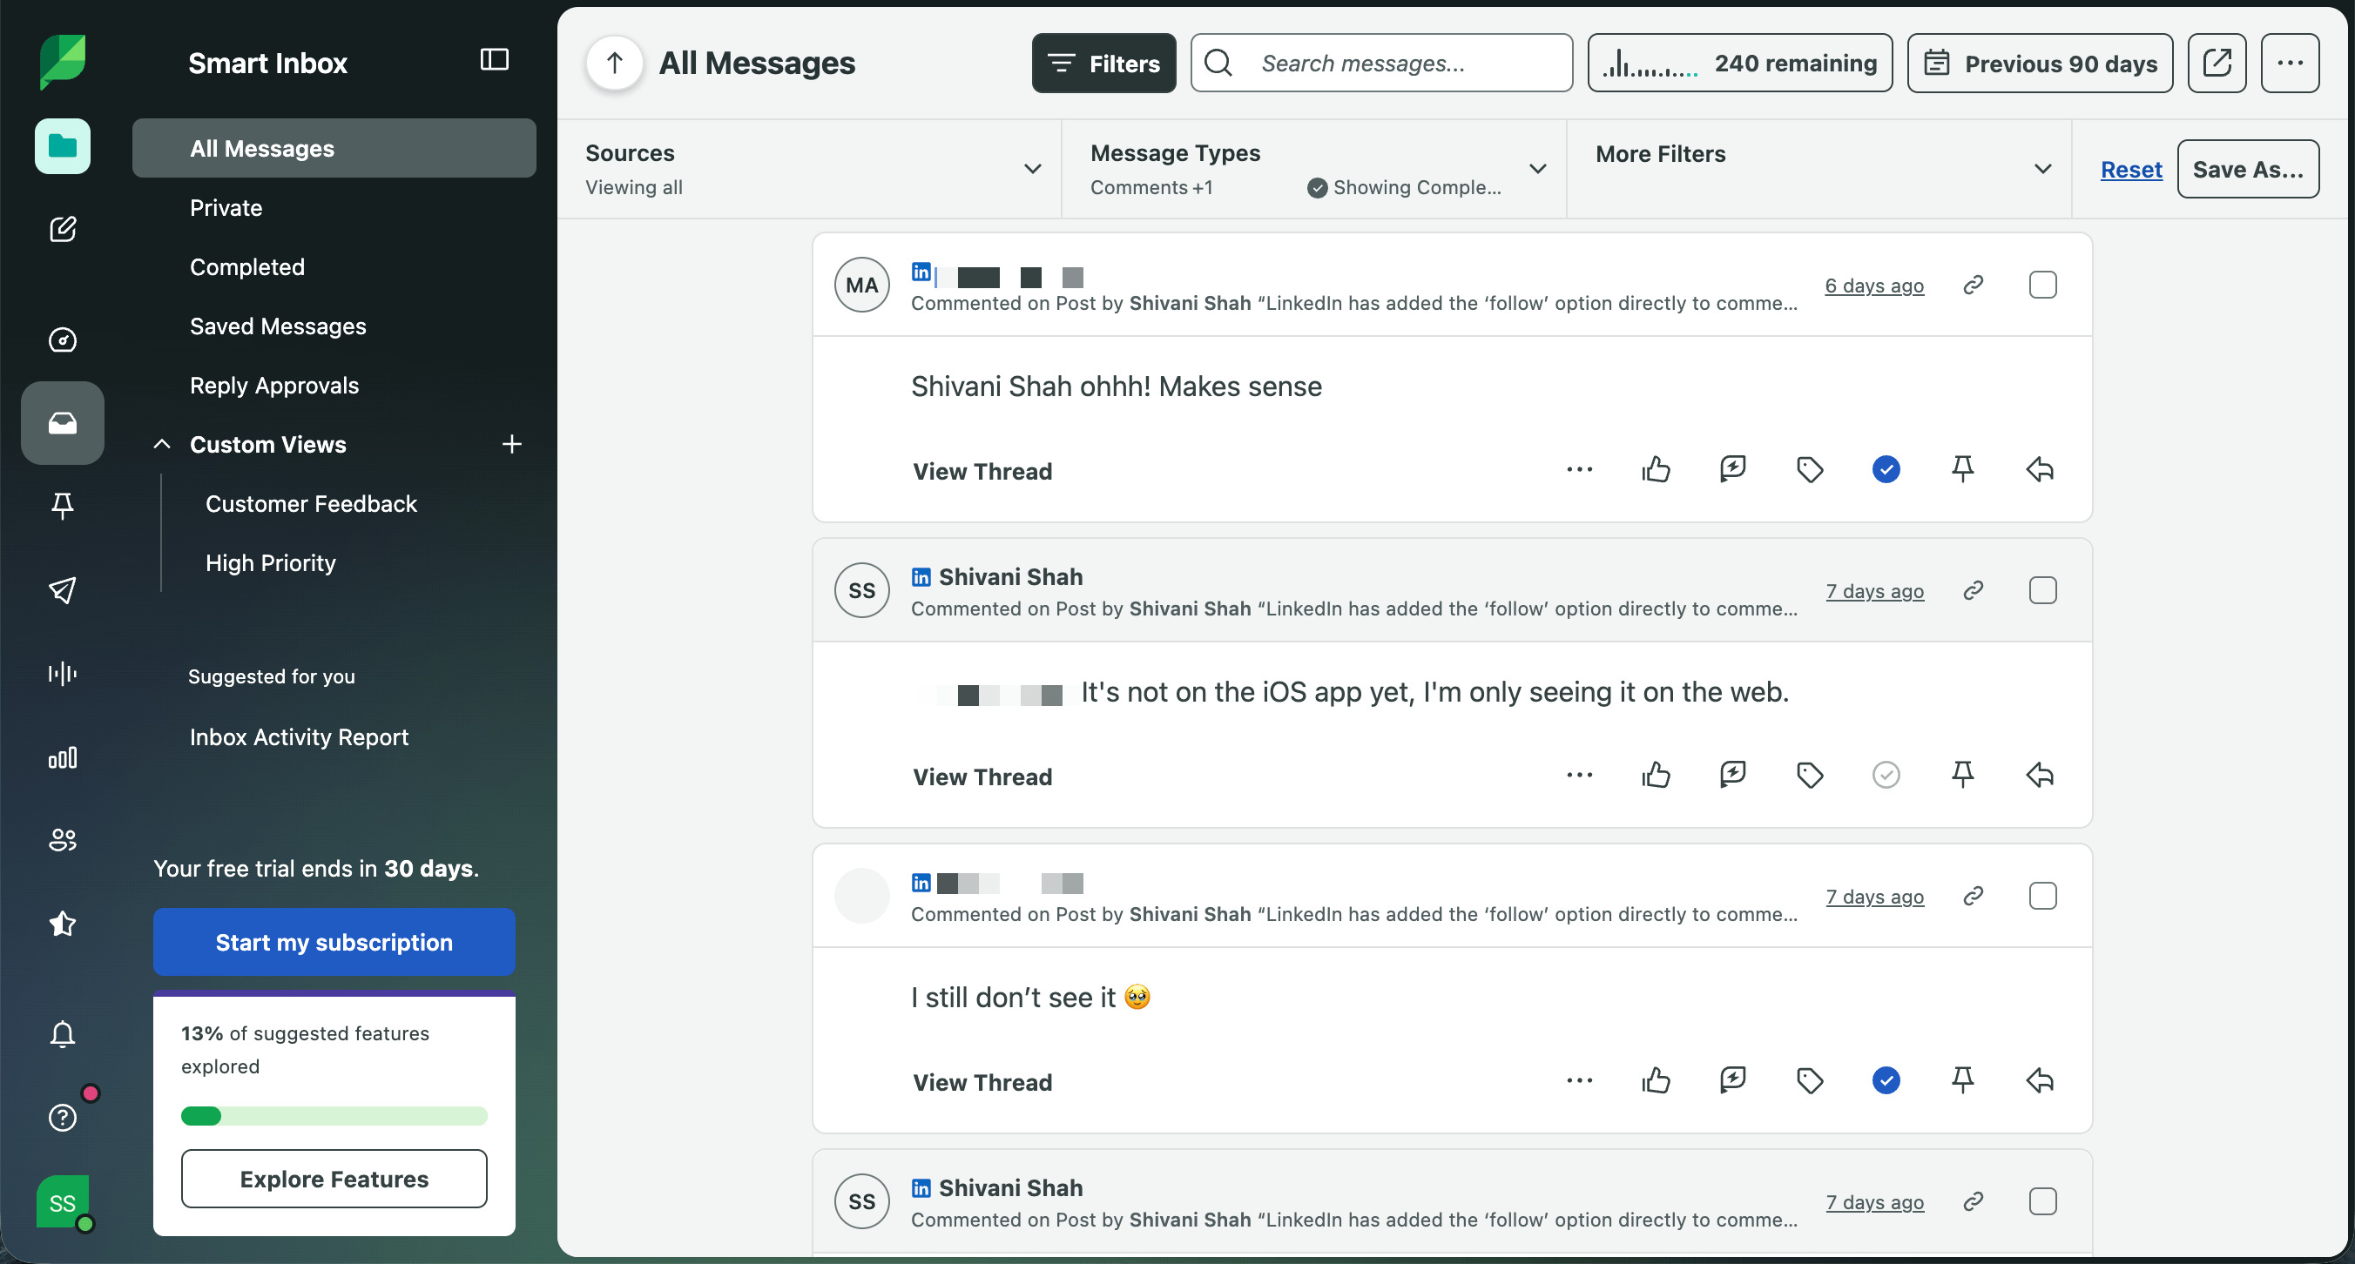Reply to 'I still don't see it' message
2355x1264 pixels.
click(2040, 1080)
